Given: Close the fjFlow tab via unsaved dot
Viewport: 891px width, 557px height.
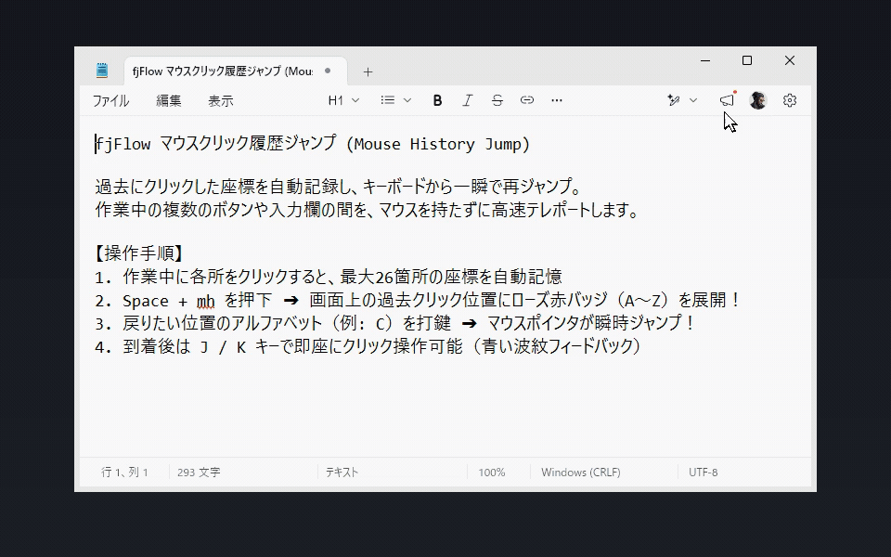Looking at the screenshot, I should coord(328,71).
